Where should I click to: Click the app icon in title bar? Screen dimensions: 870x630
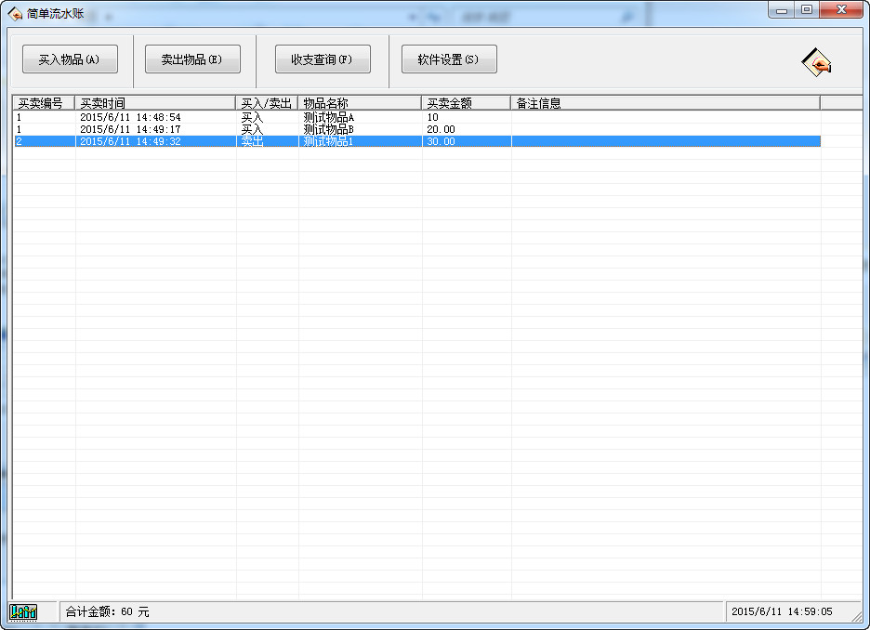pos(15,13)
